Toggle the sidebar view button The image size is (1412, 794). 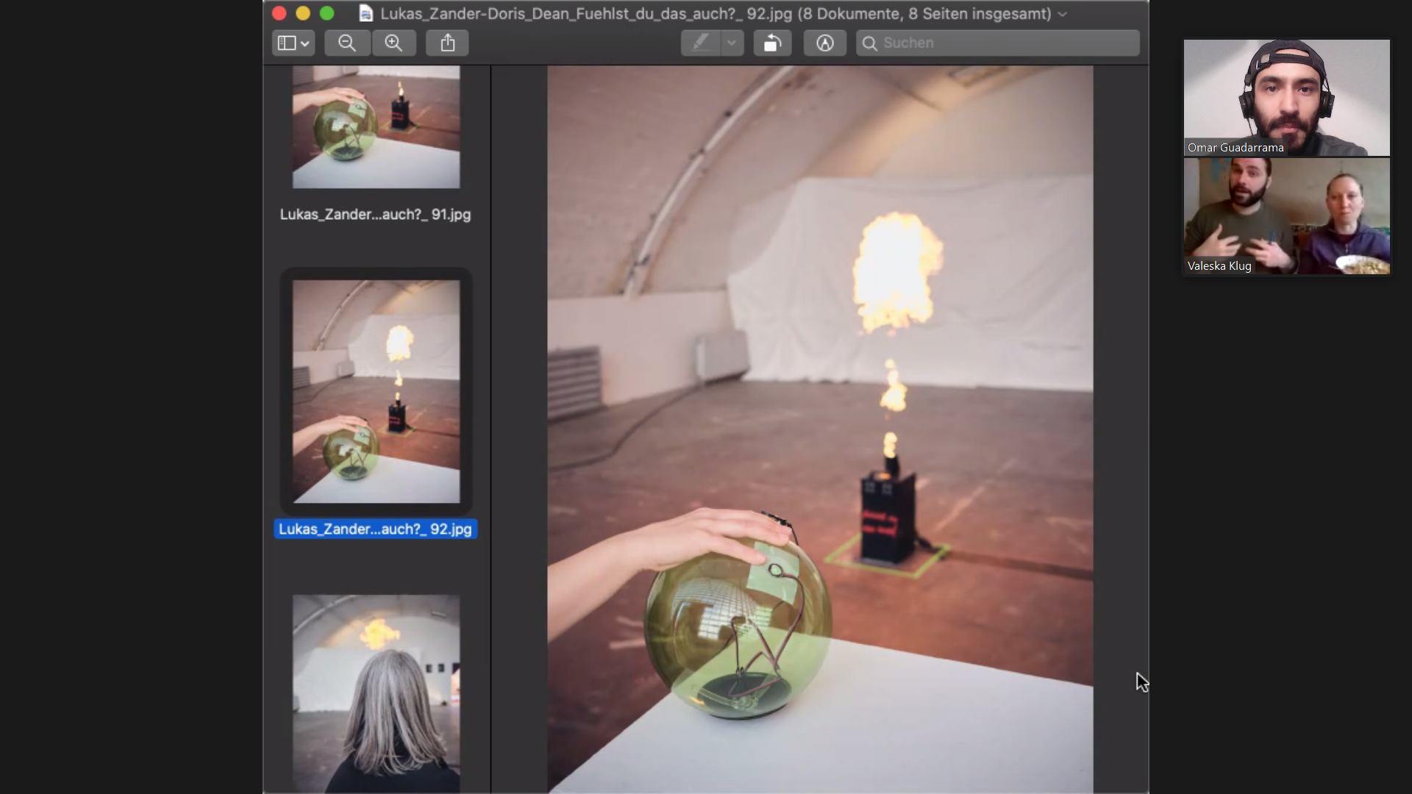pos(287,43)
